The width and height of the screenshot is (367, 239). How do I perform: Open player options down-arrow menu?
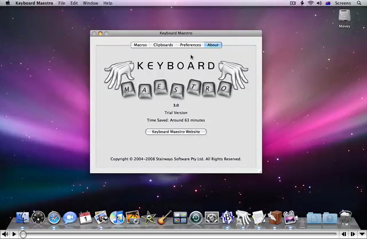(x=362, y=234)
